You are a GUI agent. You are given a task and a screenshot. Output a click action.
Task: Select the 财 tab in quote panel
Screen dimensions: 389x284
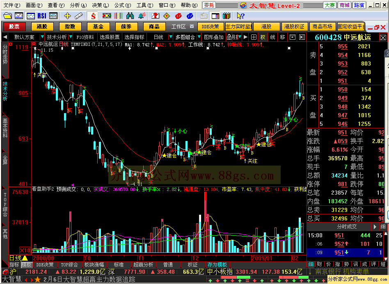point(320,264)
